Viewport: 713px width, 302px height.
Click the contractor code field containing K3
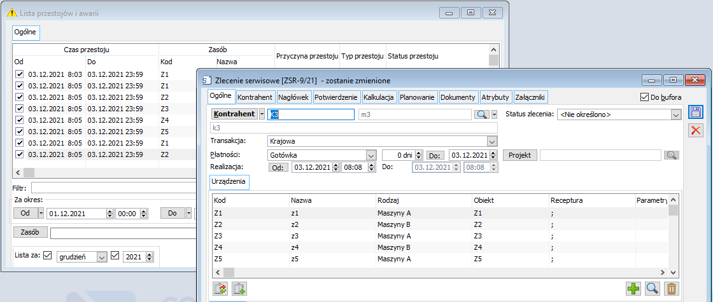pos(311,114)
